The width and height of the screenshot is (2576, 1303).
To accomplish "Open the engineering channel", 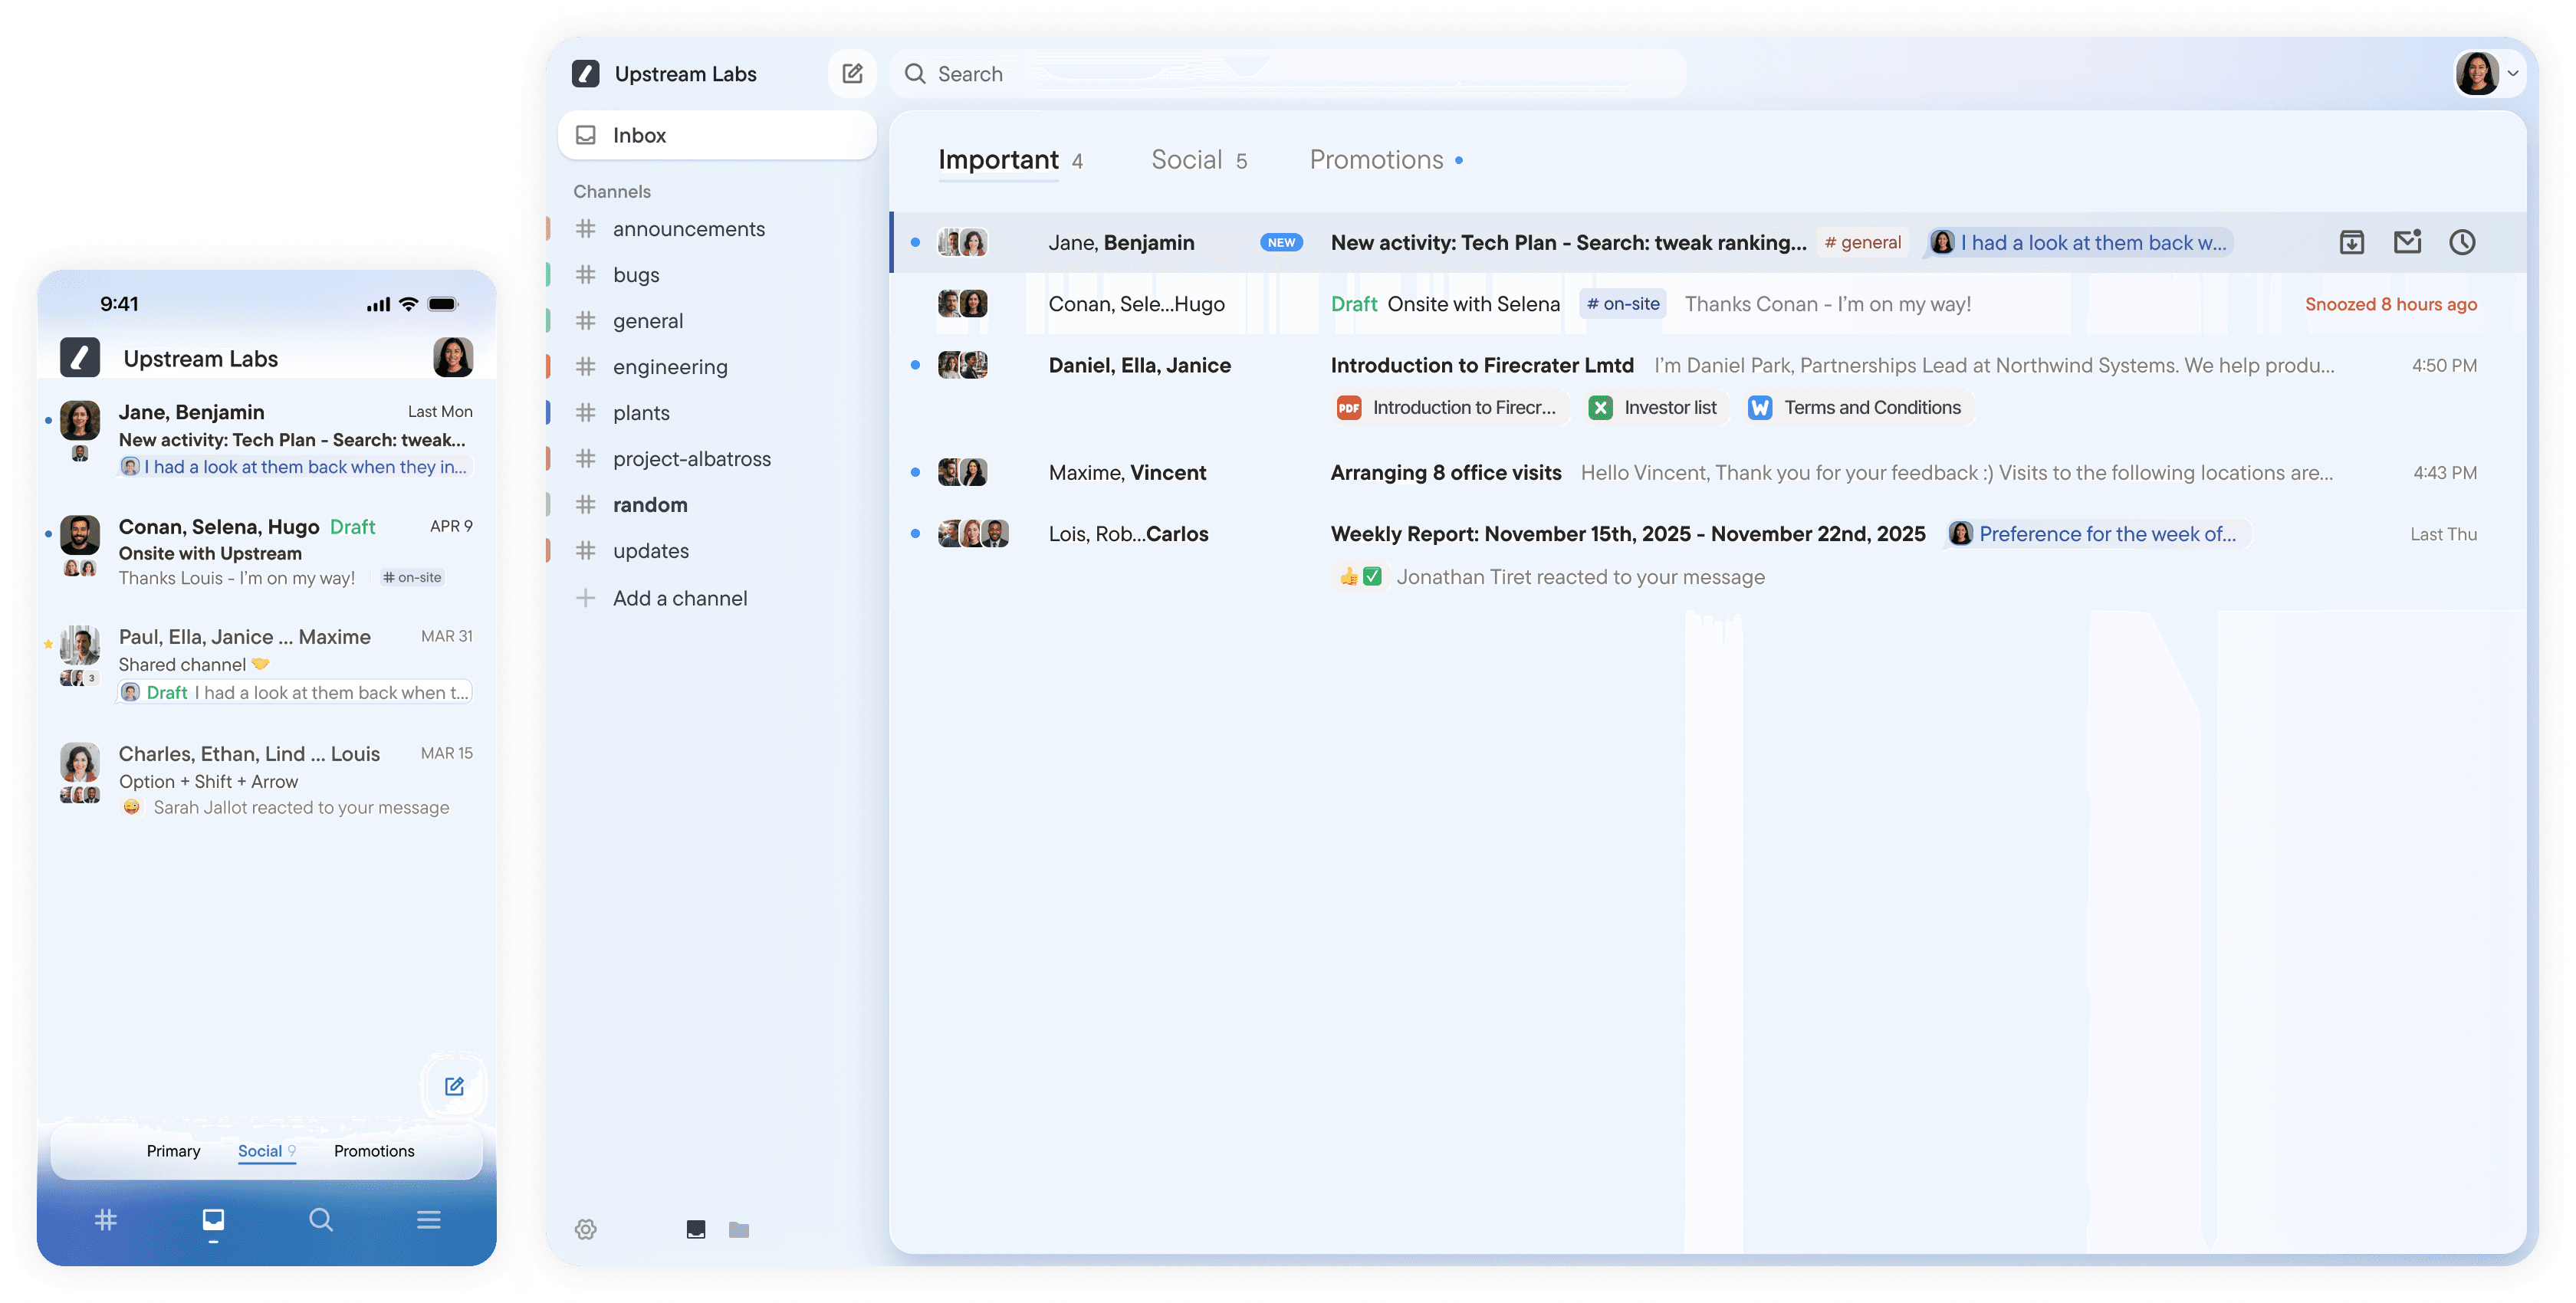I will 669,367.
